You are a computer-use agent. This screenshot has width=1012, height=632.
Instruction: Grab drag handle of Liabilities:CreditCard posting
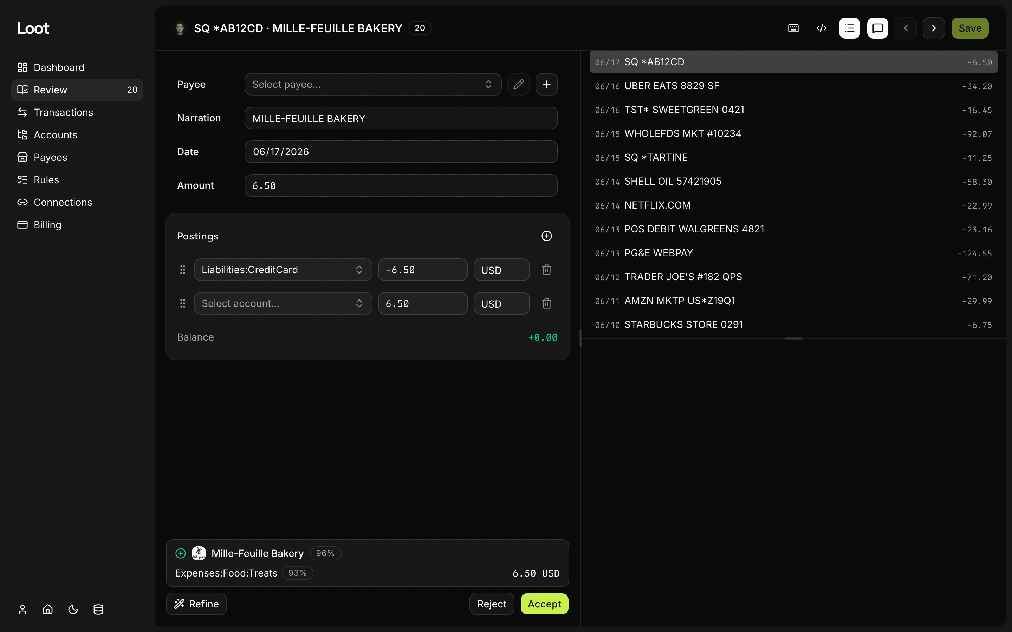pyautogui.click(x=182, y=270)
